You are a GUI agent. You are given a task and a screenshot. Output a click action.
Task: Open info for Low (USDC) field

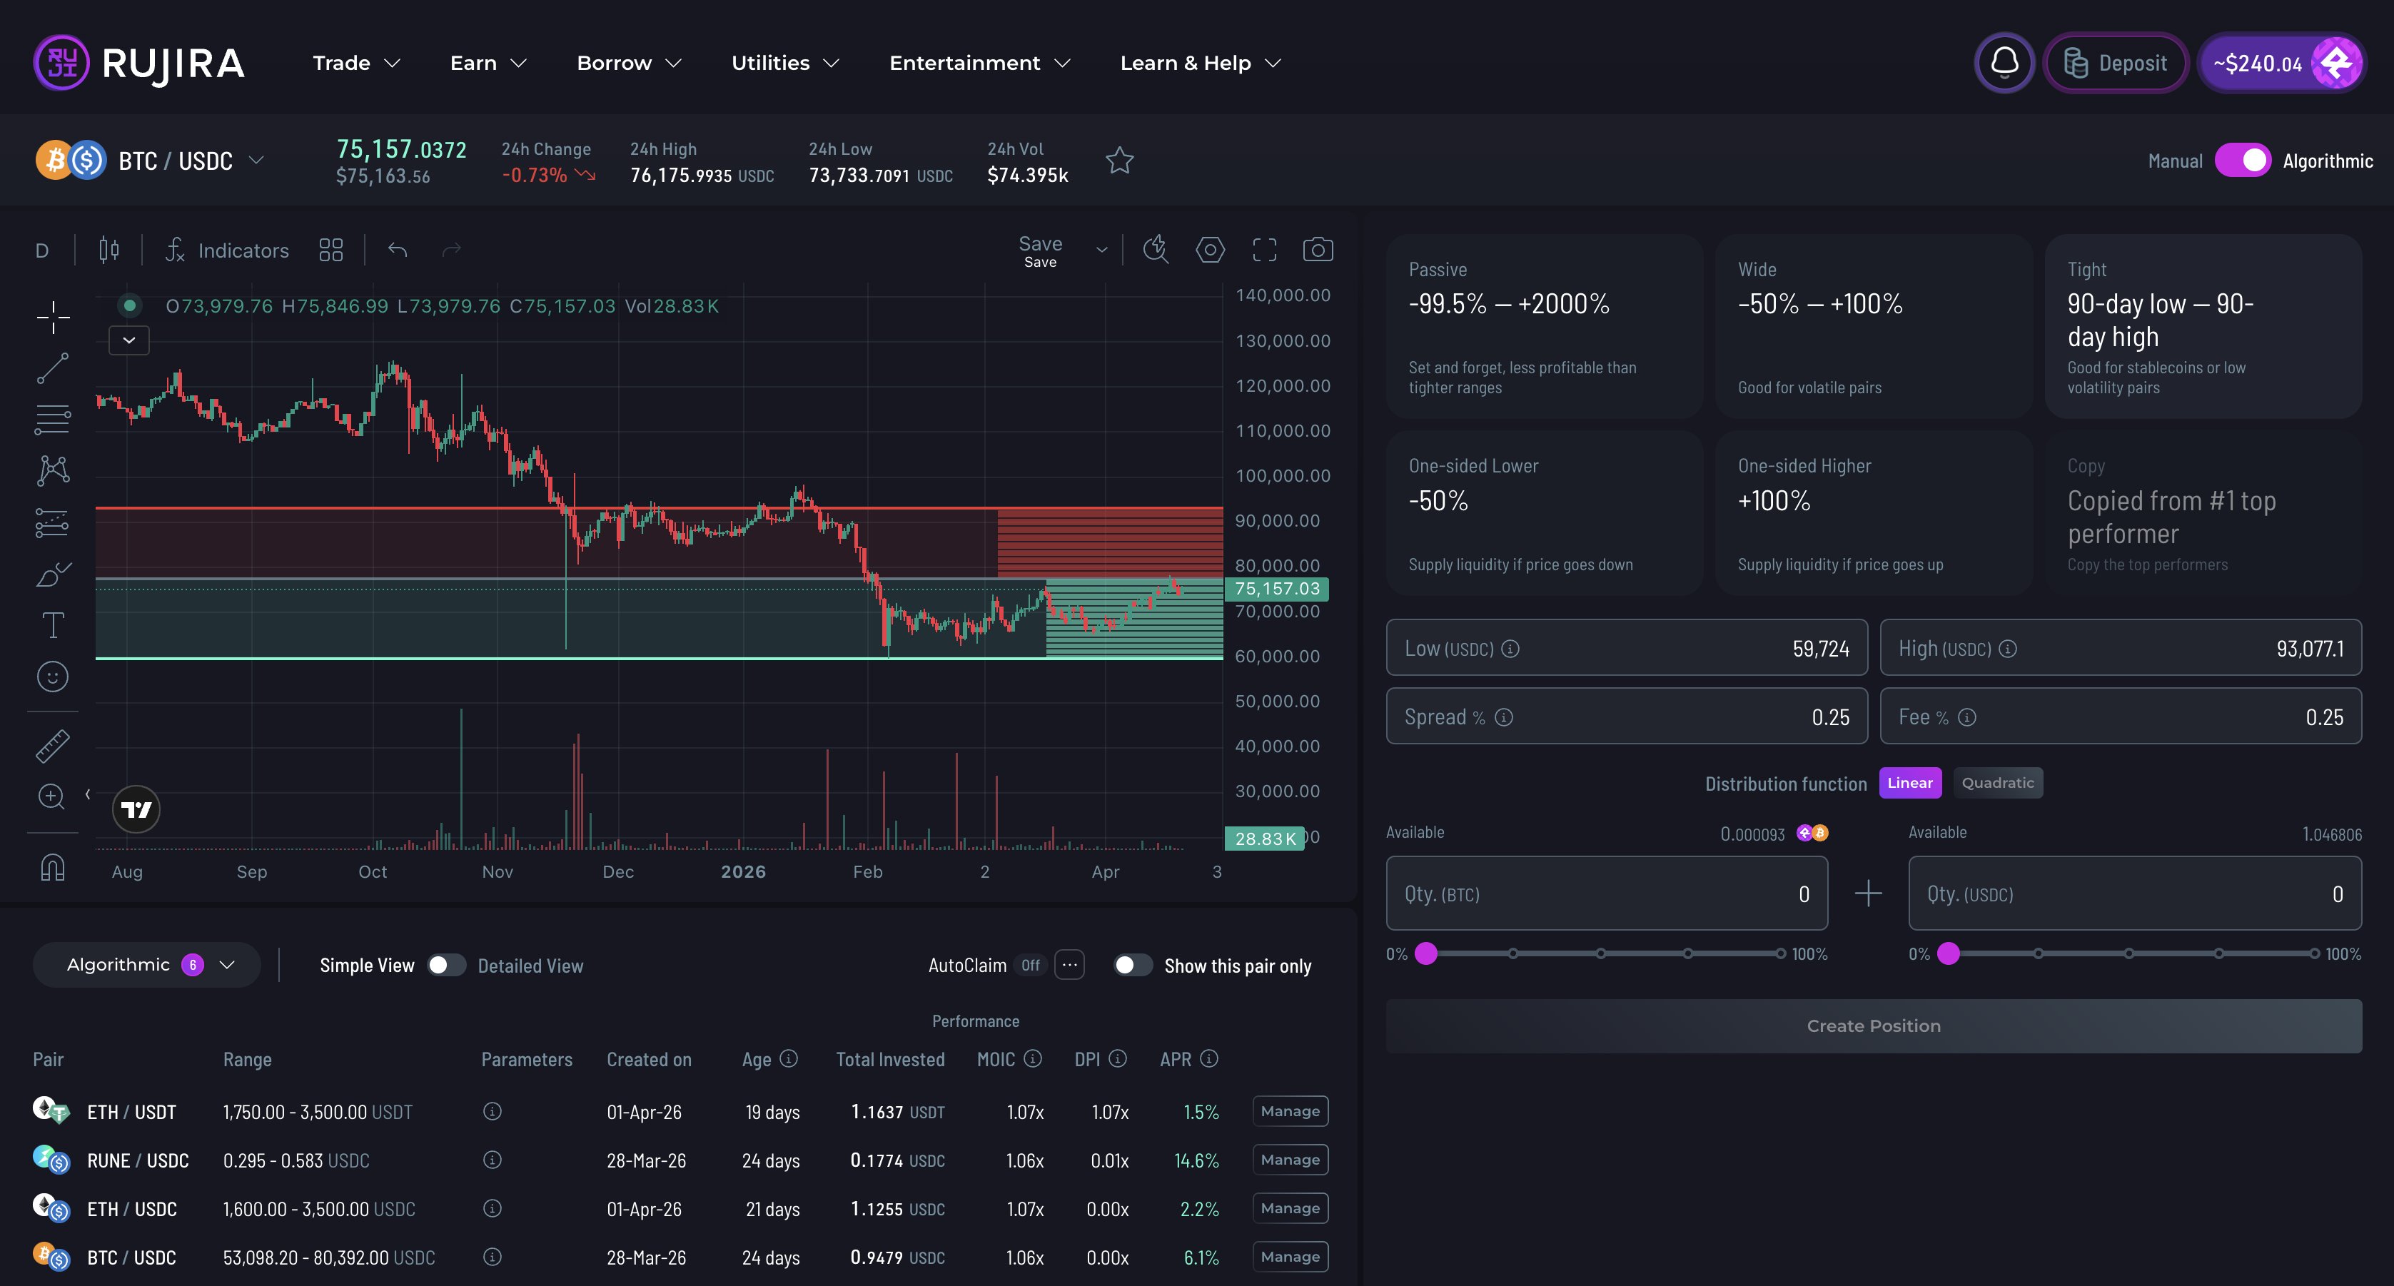coord(1510,649)
